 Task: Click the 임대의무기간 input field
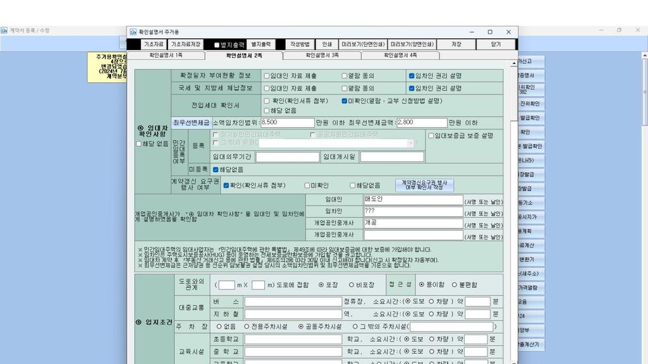[288, 157]
